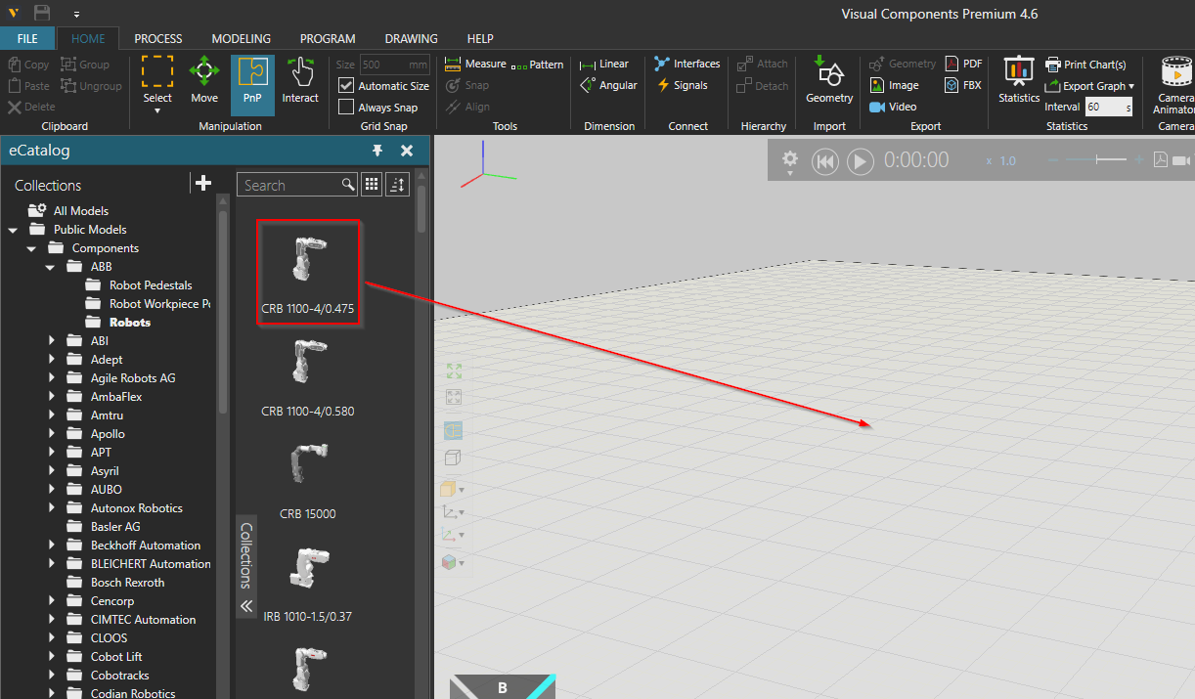Open the PROGRAM ribbon tab
1195x699 pixels.
tap(328, 38)
